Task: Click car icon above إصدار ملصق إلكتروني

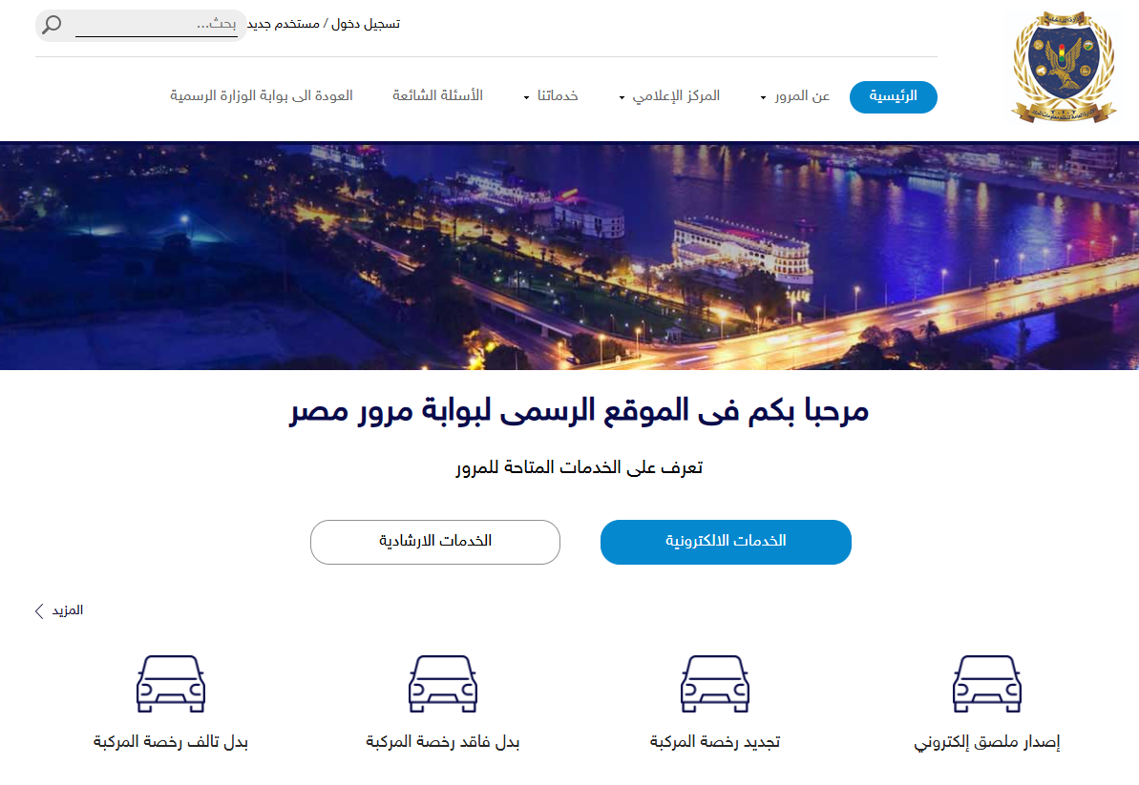Action: click(986, 684)
